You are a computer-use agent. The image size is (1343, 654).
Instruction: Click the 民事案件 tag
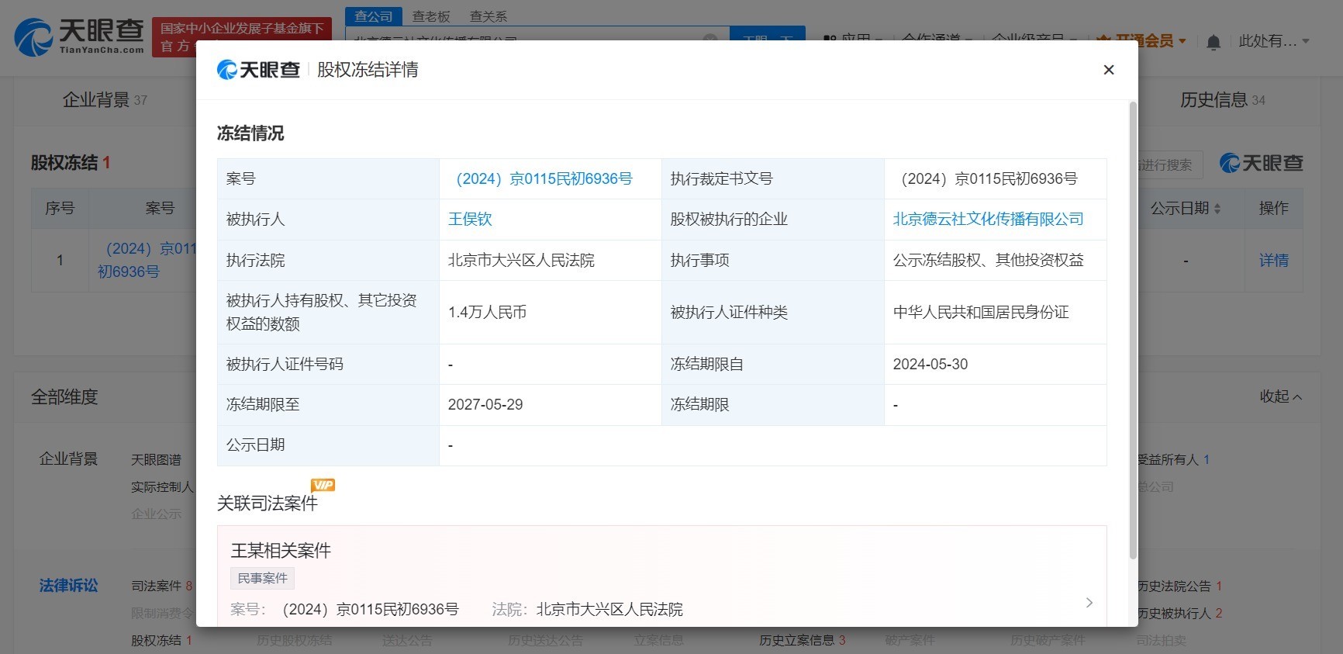point(262,578)
